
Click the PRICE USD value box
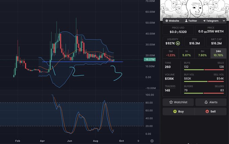(178, 30)
